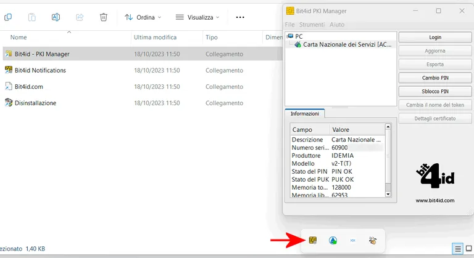Open the Ordina sort dropdown
The width and height of the screenshot is (474, 258).
point(143,17)
